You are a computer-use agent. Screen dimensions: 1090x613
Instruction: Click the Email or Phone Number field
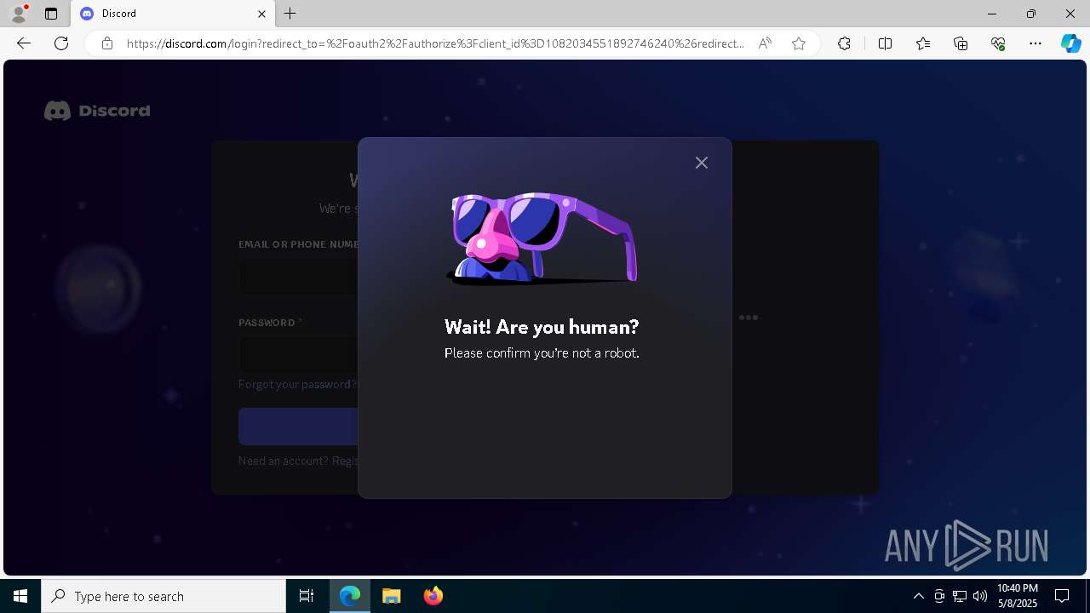pos(298,278)
